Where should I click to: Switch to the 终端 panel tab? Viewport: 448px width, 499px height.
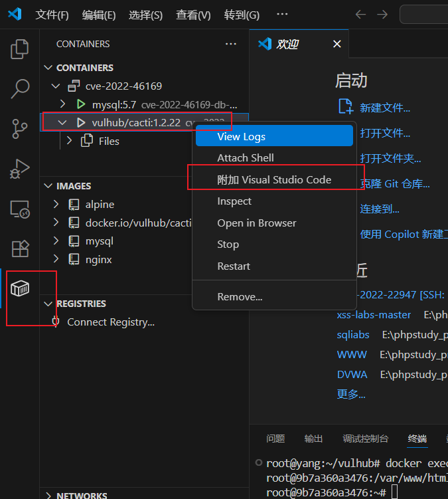(417, 439)
